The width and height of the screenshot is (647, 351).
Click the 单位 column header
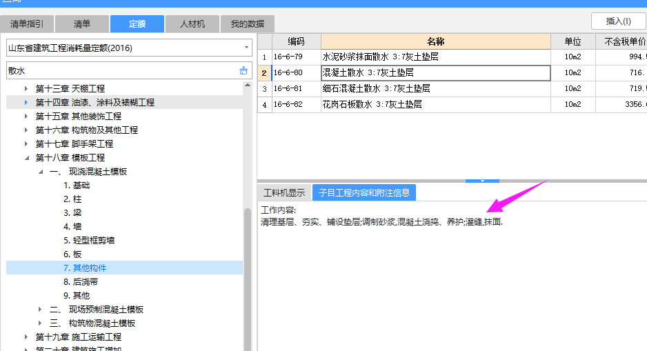tap(573, 41)
